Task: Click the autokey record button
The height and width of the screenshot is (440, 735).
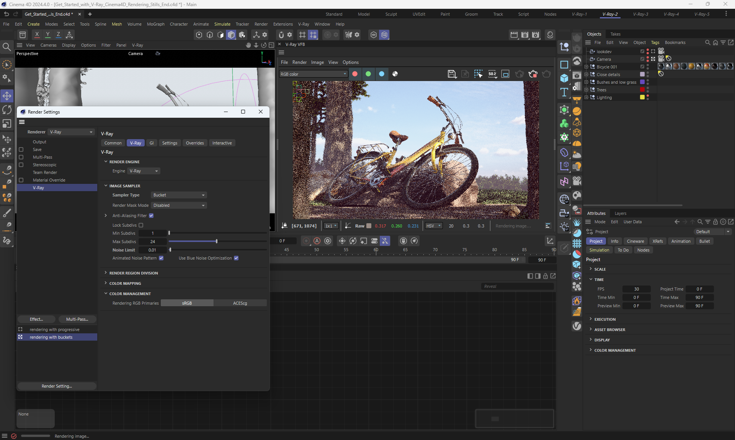Action: (317, 241)
